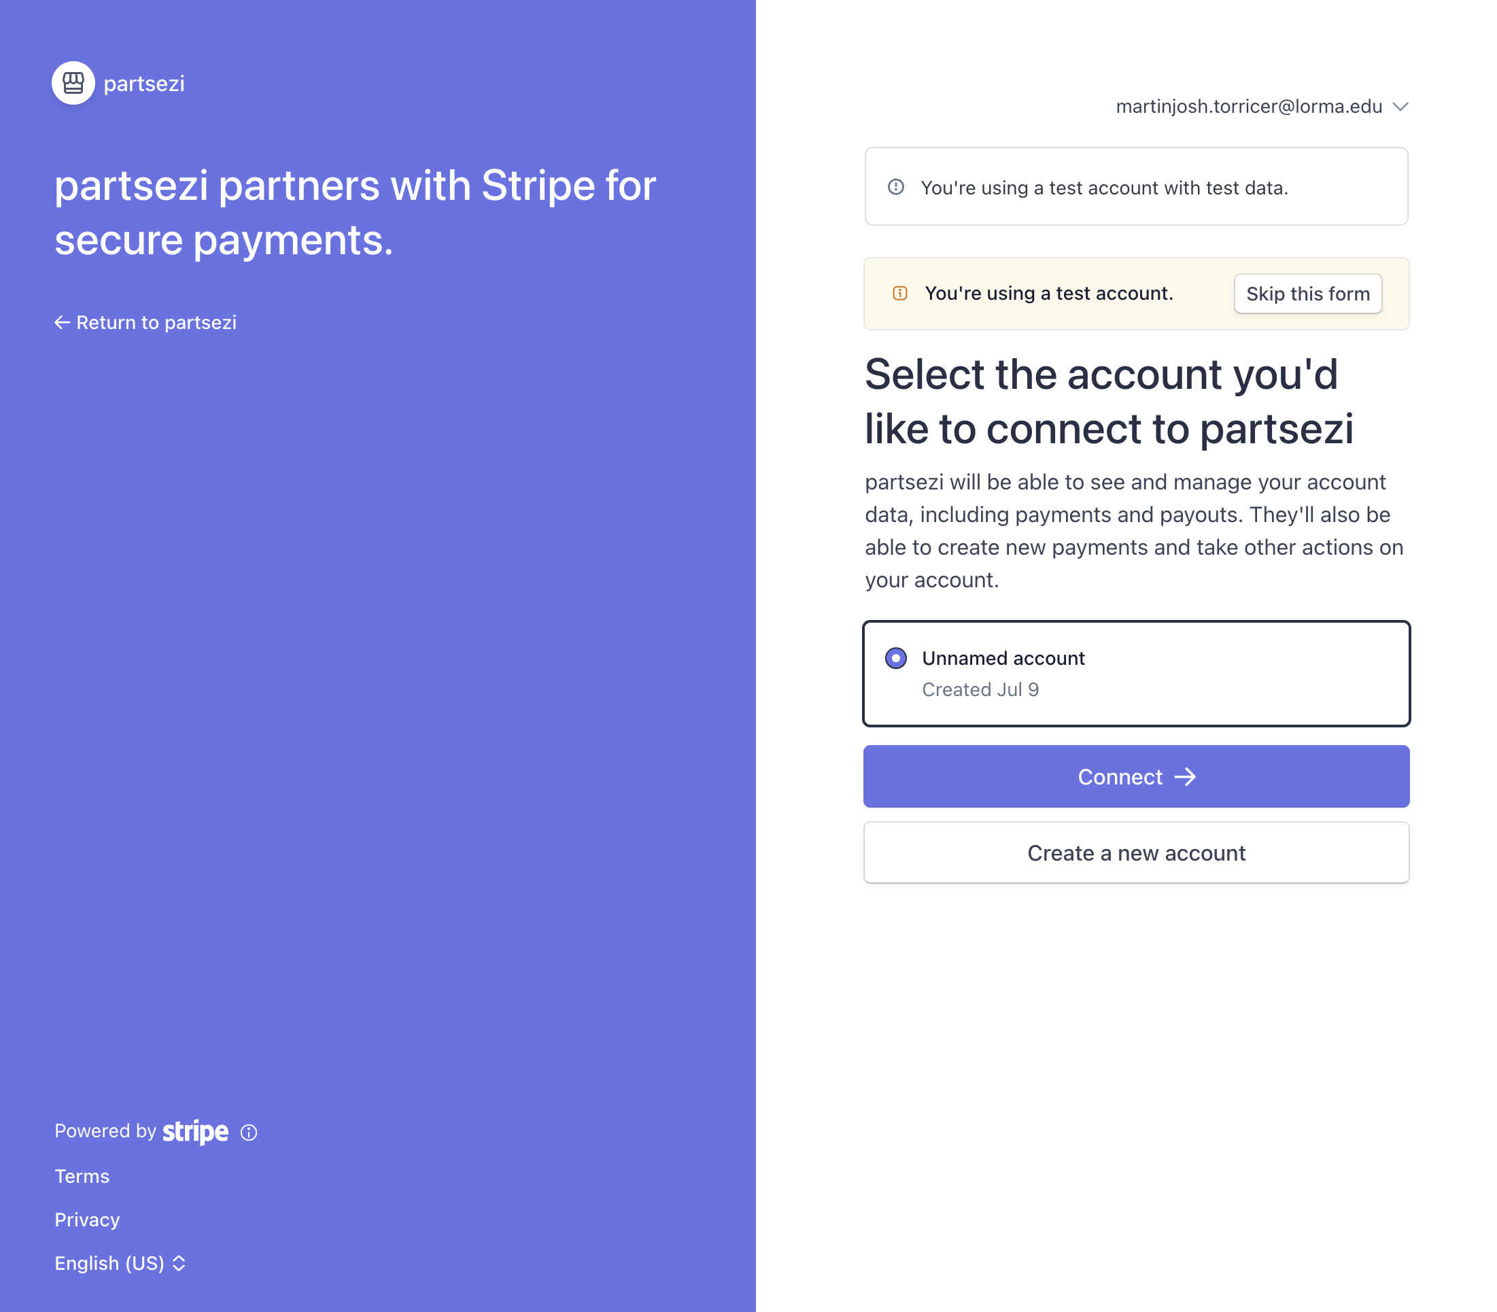Click the Powered by text
This screenshot has width=1497, height=1312.
click(x=105, y=1131)
